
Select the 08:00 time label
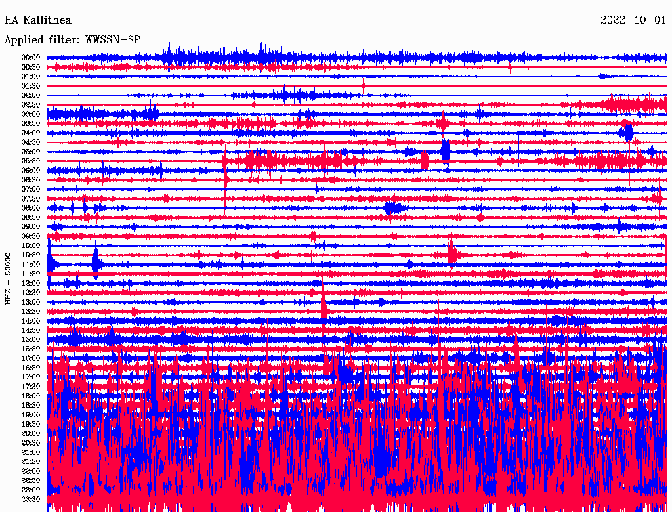pos(31,208)
